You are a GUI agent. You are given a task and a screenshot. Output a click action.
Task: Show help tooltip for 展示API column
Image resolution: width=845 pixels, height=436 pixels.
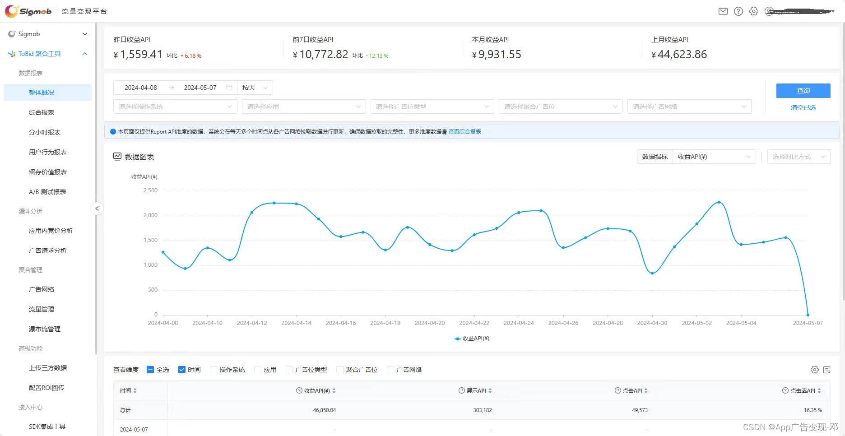coord(461,391)
